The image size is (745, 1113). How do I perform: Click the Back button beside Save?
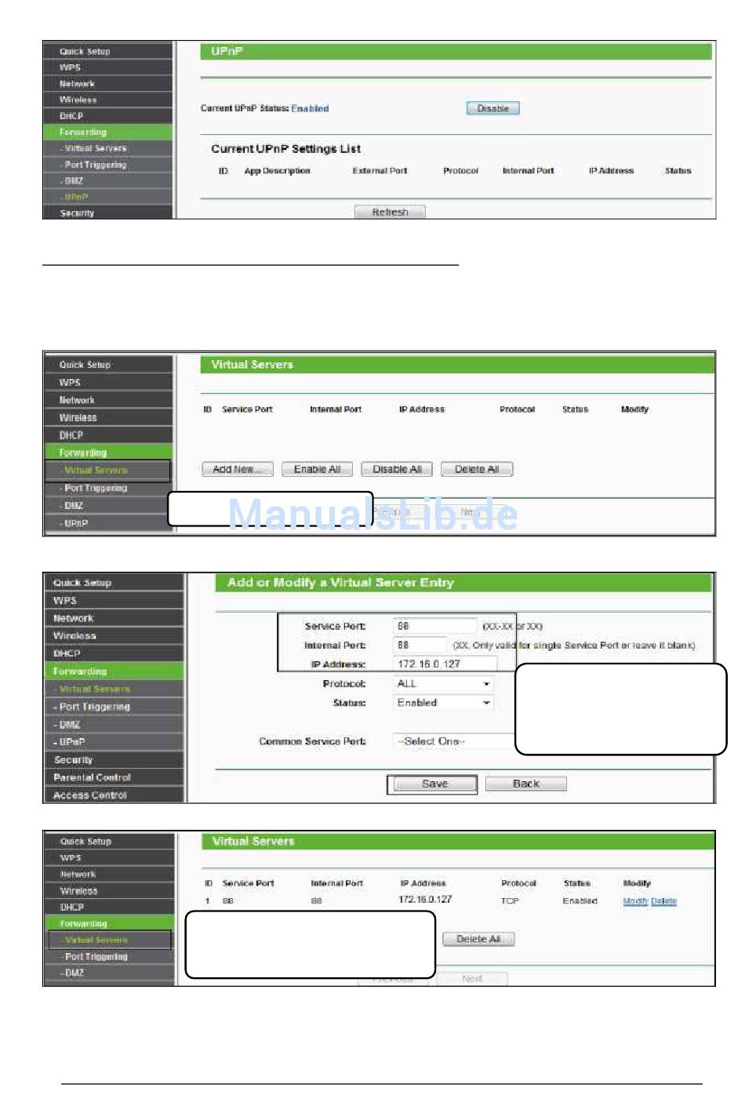[525, 784]
